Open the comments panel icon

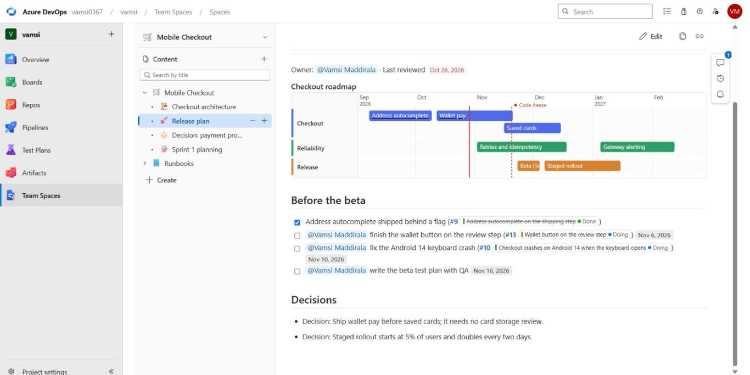point(720,63)
